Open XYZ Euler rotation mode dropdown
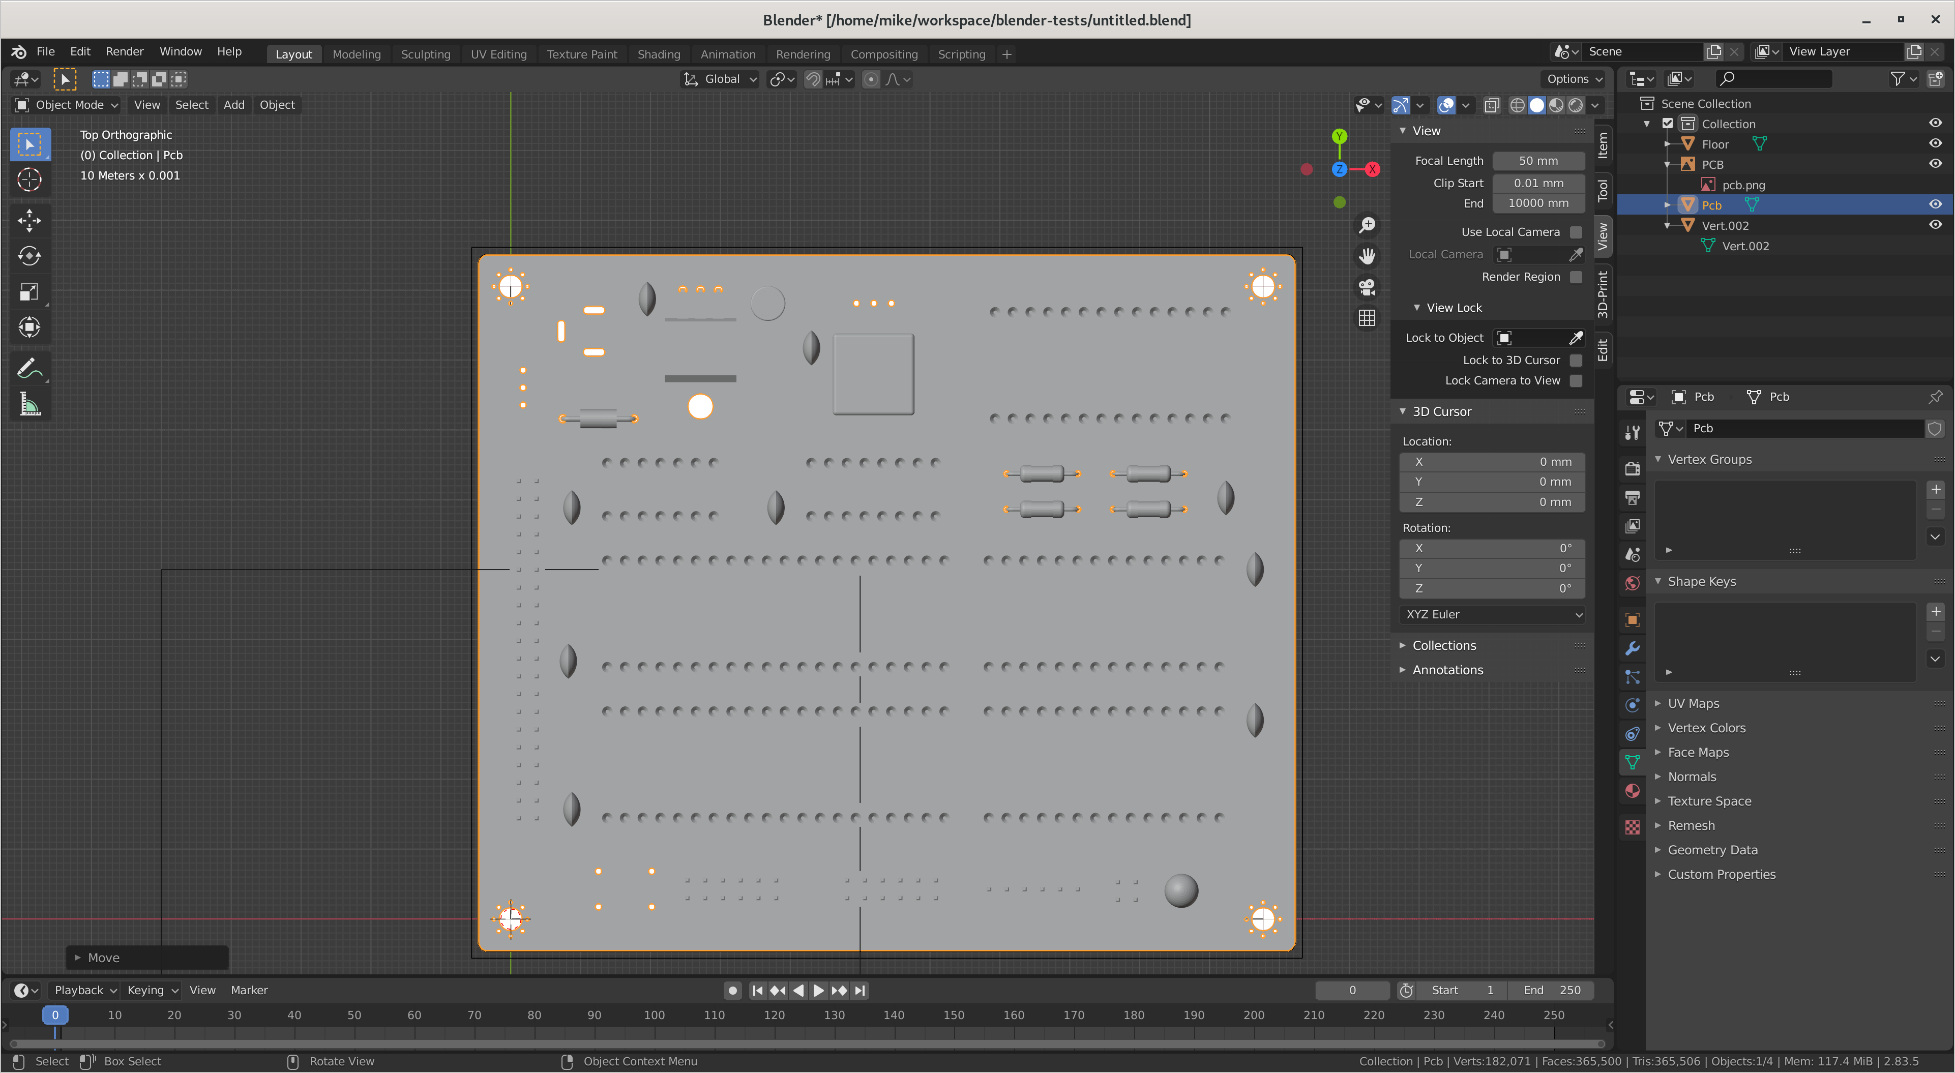 (x=1492, y=614)
